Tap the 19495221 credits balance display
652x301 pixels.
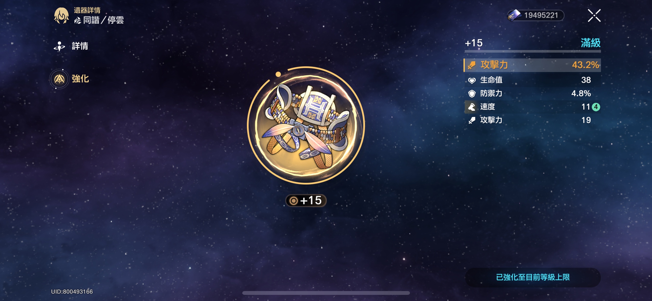pos(536,15)
